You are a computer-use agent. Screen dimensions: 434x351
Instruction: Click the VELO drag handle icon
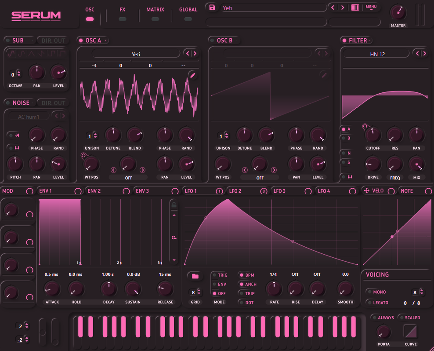pos(366,190)
